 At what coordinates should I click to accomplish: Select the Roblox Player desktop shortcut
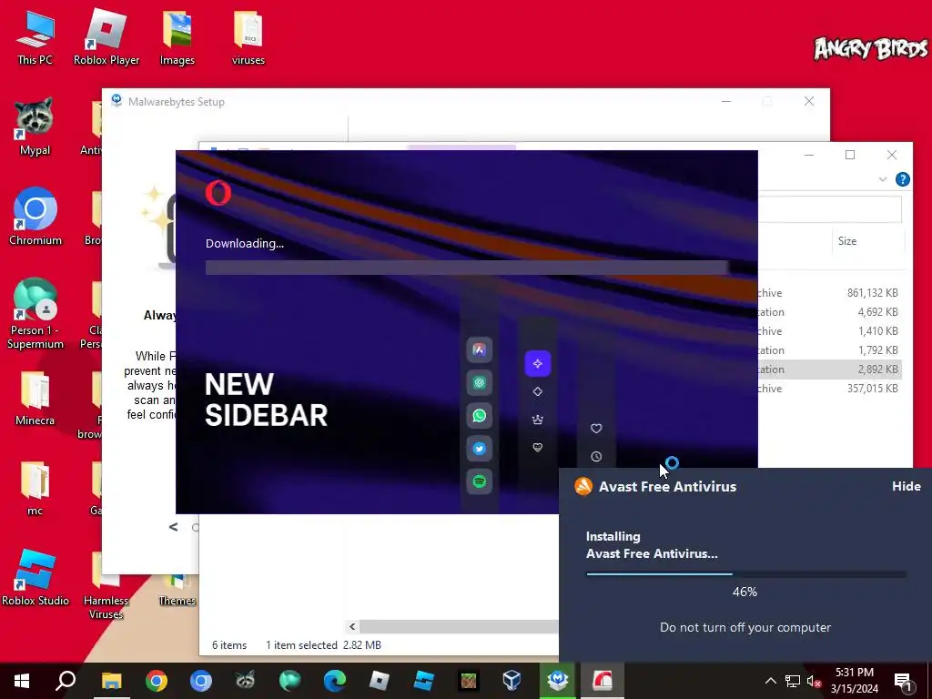pyautogui.click(x=106, y=36)
